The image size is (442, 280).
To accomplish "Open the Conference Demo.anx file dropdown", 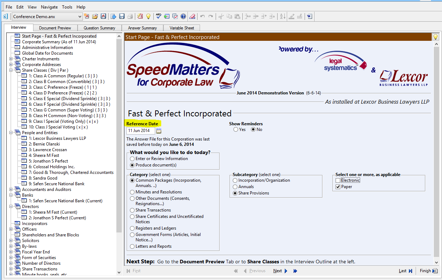I will (80, 16).
